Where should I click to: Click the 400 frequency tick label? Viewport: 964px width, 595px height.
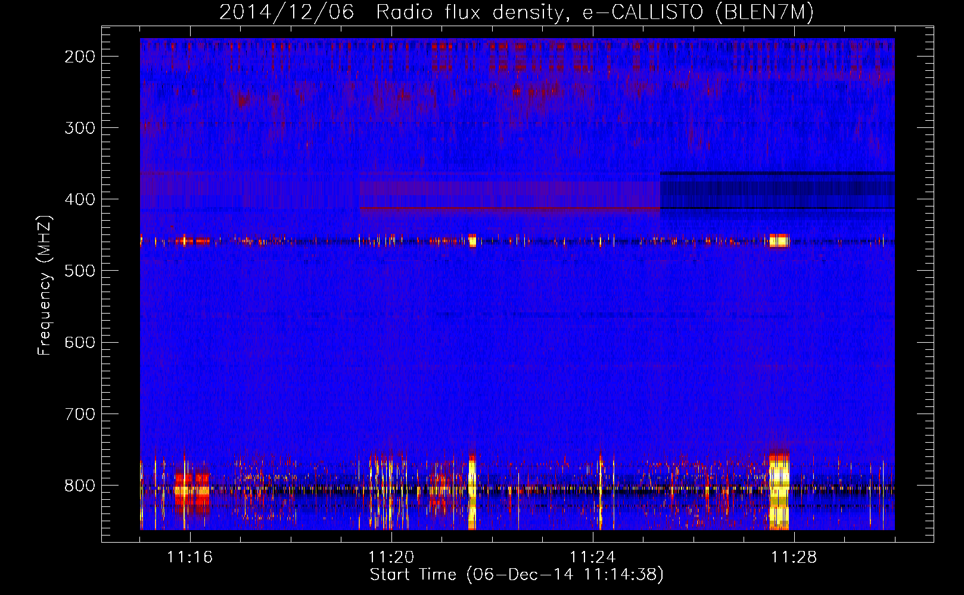click(80, 199)
